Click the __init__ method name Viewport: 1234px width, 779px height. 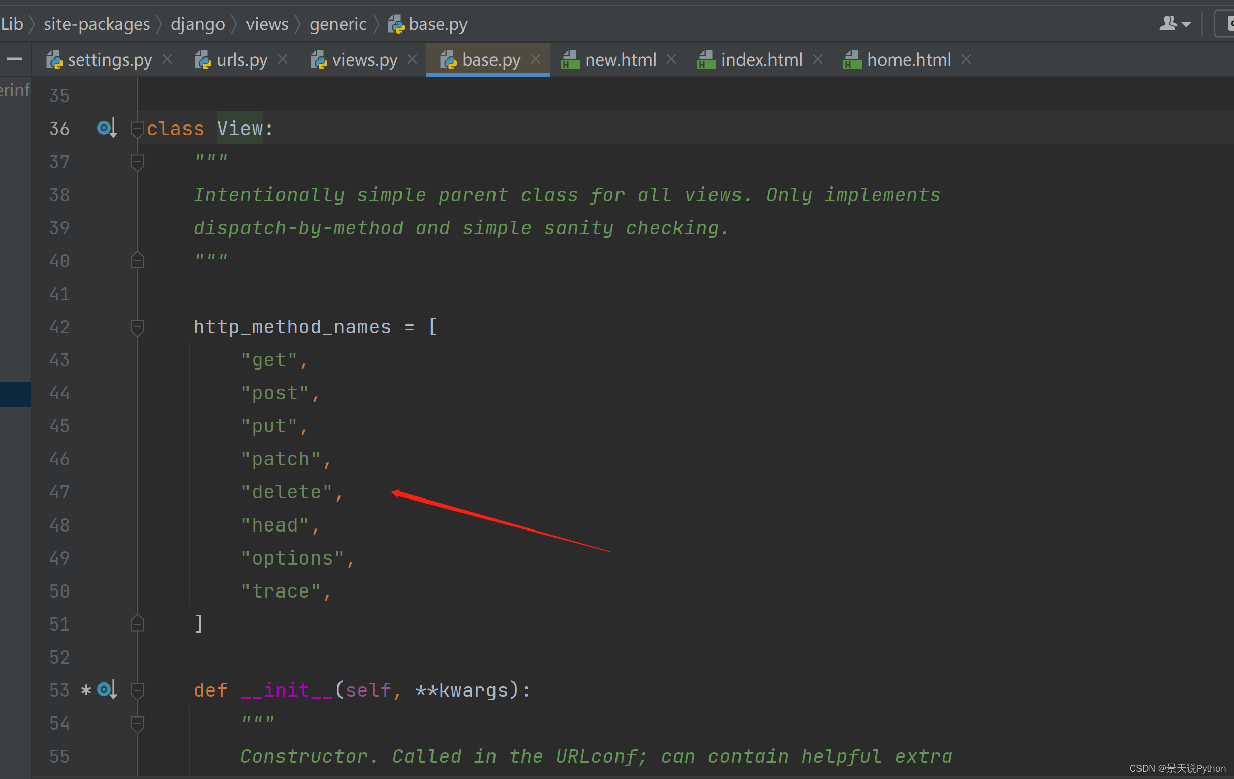(x=287, y=691)
